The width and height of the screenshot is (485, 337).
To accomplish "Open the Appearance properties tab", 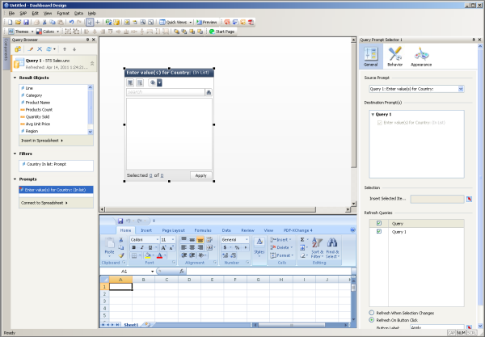I will (421, 57).
